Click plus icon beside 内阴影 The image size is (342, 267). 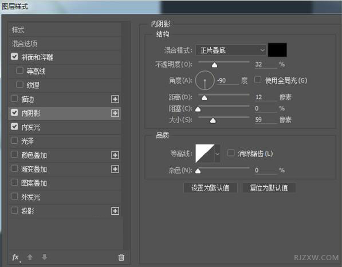click(115, 113)
